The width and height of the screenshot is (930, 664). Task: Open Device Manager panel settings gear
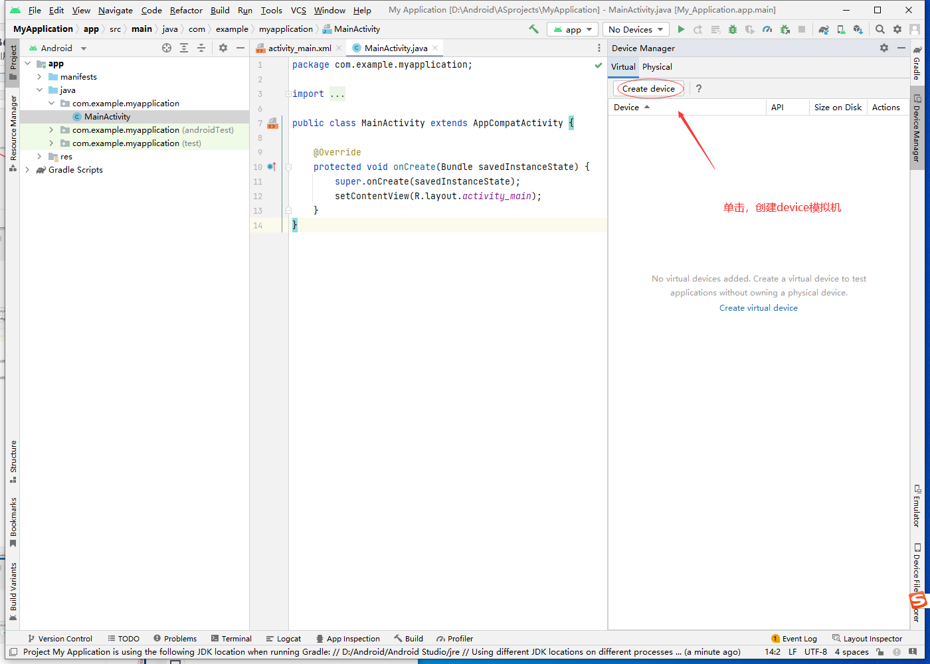point(884,48)
